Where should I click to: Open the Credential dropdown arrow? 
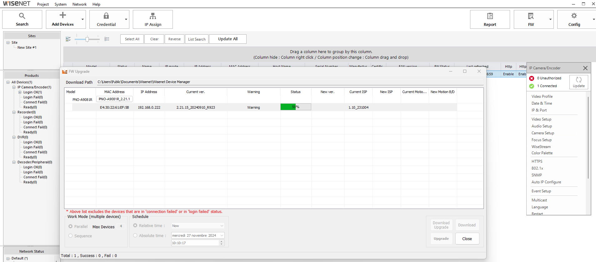[126, 19]
